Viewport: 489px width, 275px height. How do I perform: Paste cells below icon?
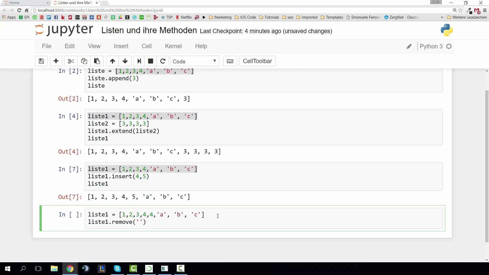(97, 61)
